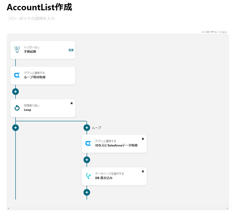Add step after DB書き込み with plus

pyautogui.click(x=87, y=192)
